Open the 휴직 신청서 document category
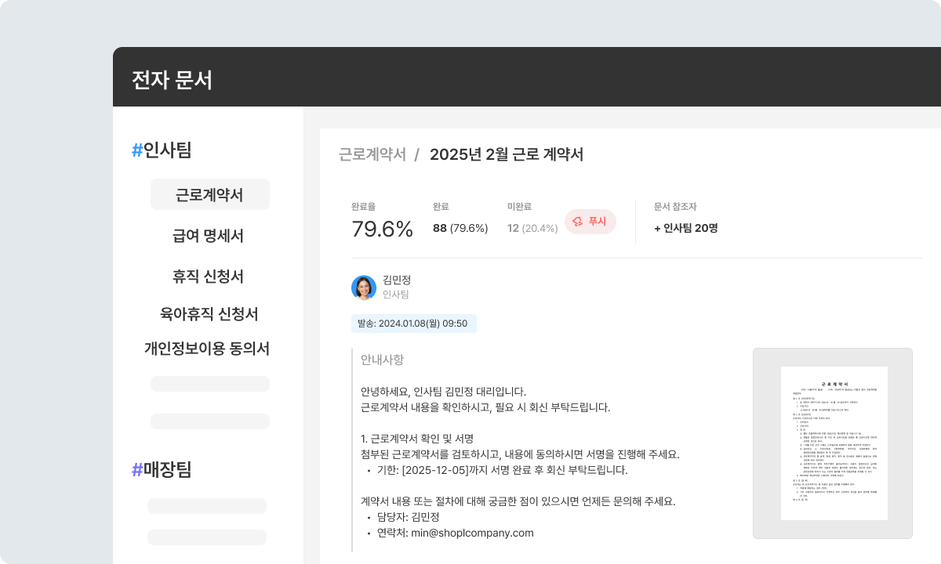The image size is (941, 564). 209,277
